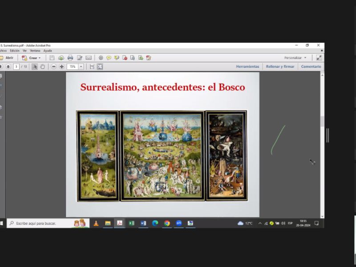Open the Ayuda menu
The height and width of the screenshot is (267, 356).
click(48, 51)
